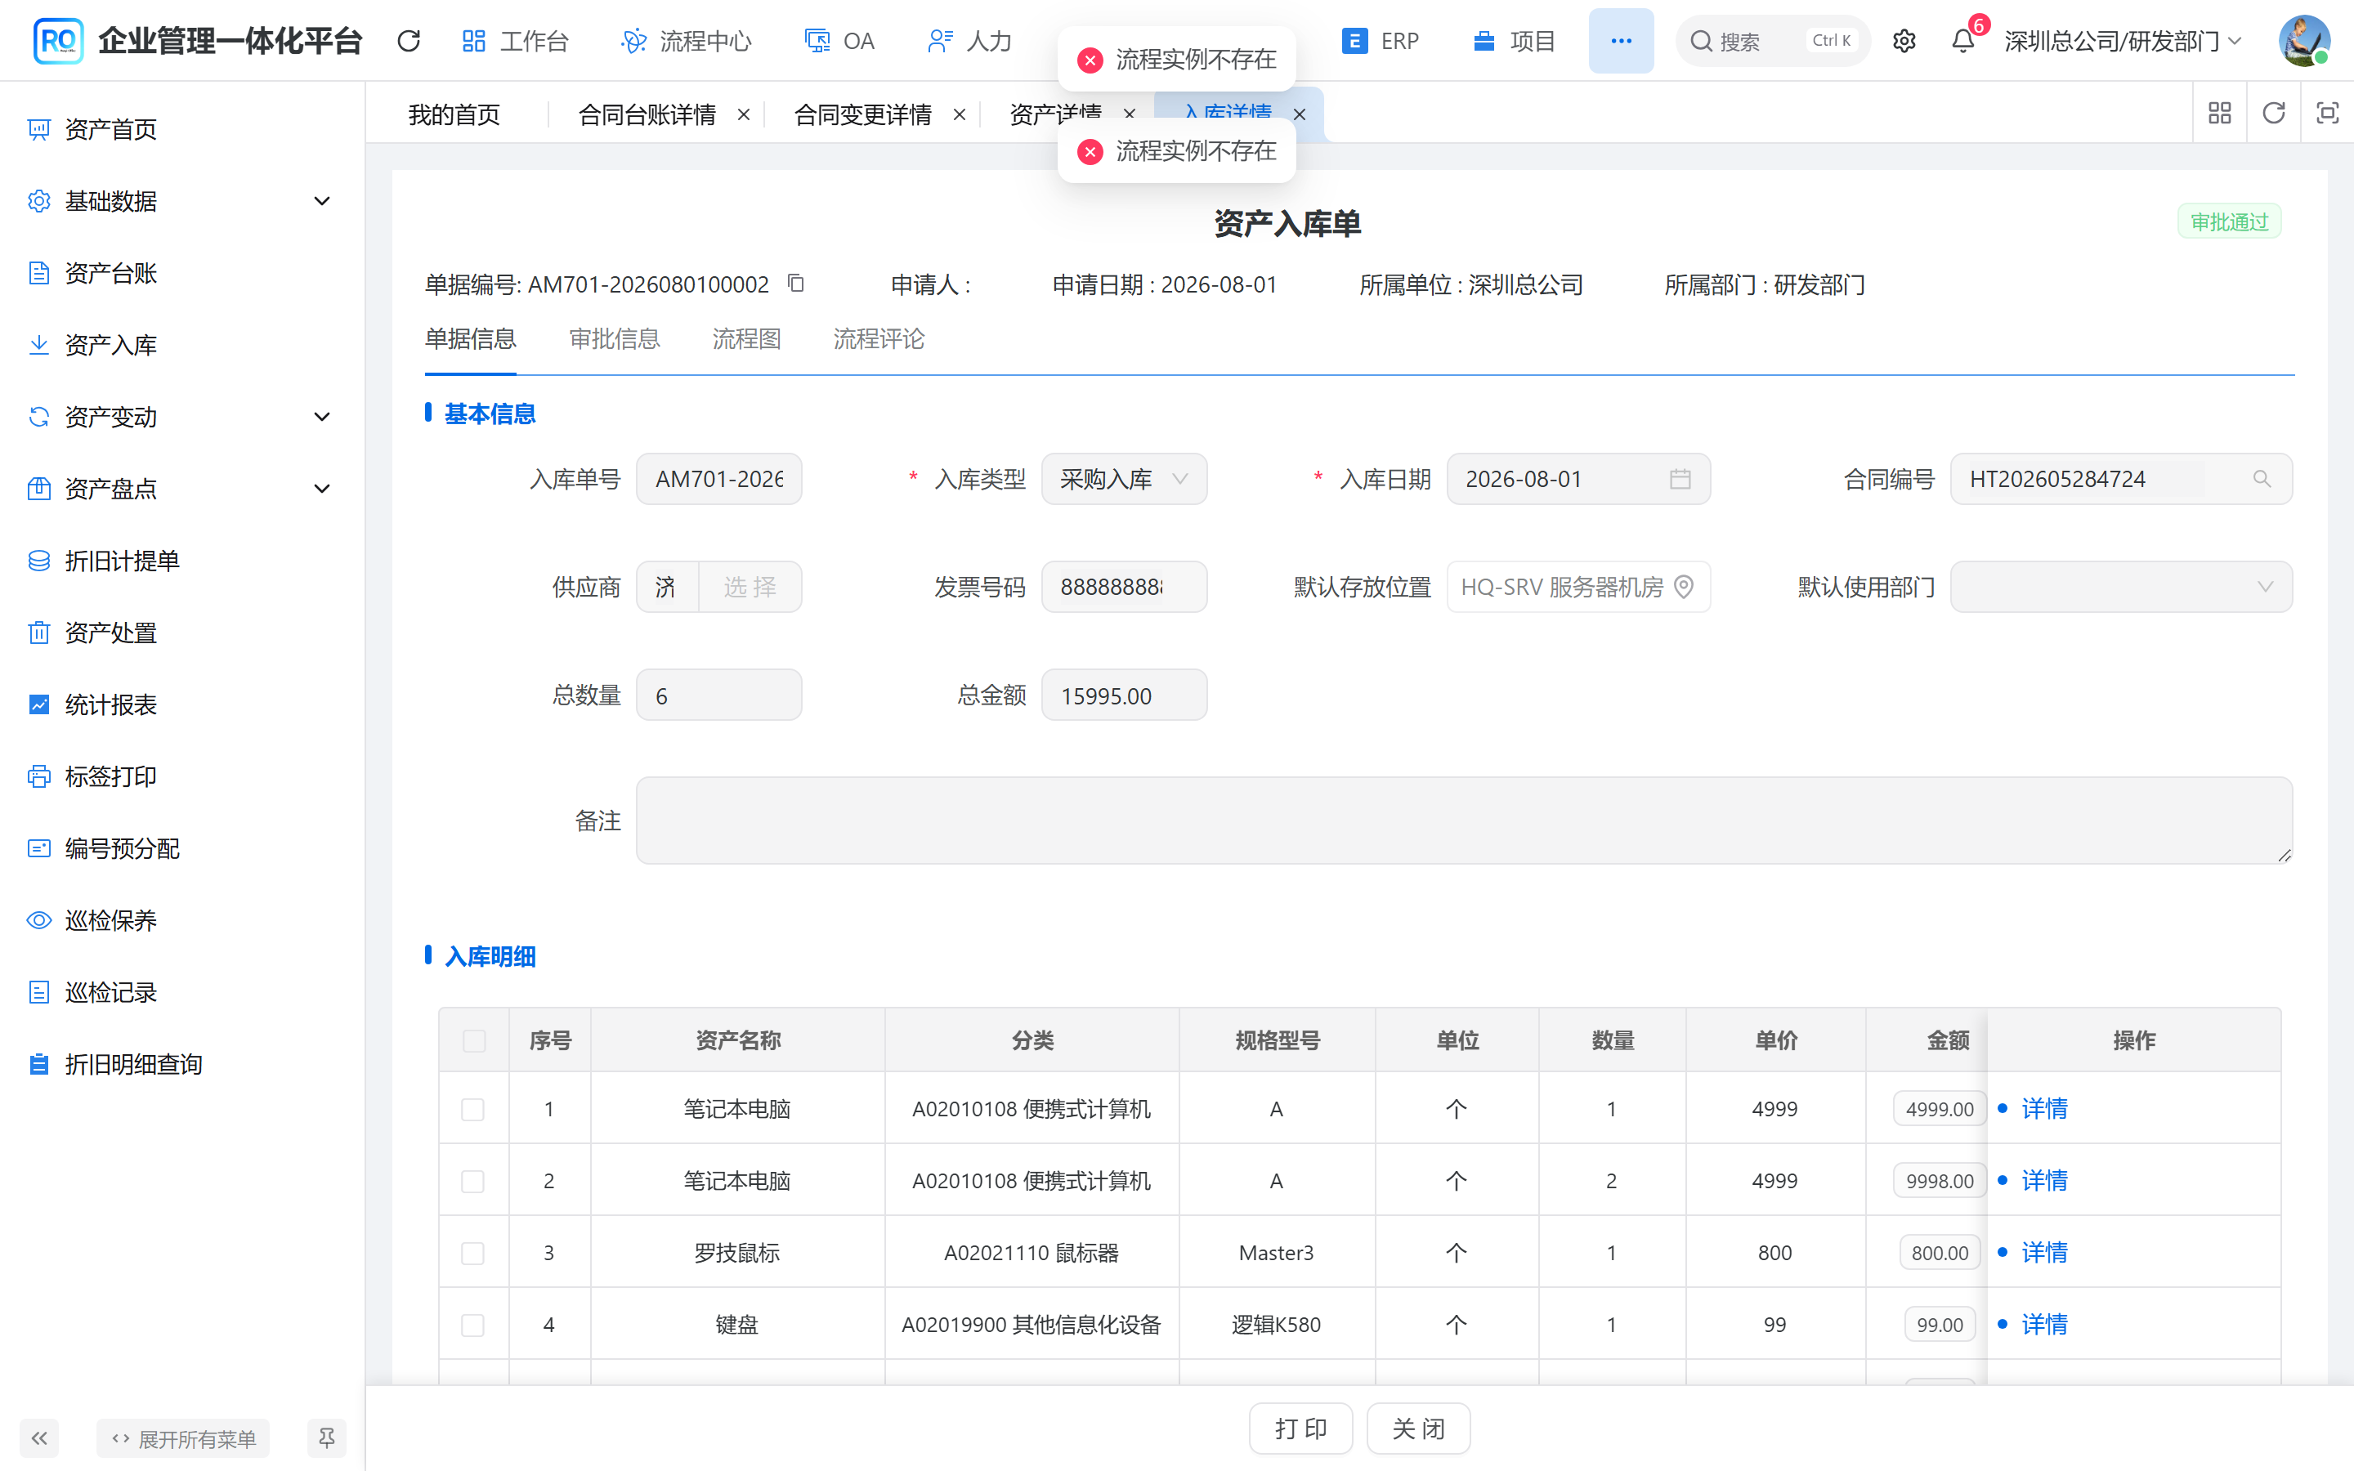Switch to 流程图 tab
The height and width of the screenshot is (1471, 2354).
(x=746, y=338)
